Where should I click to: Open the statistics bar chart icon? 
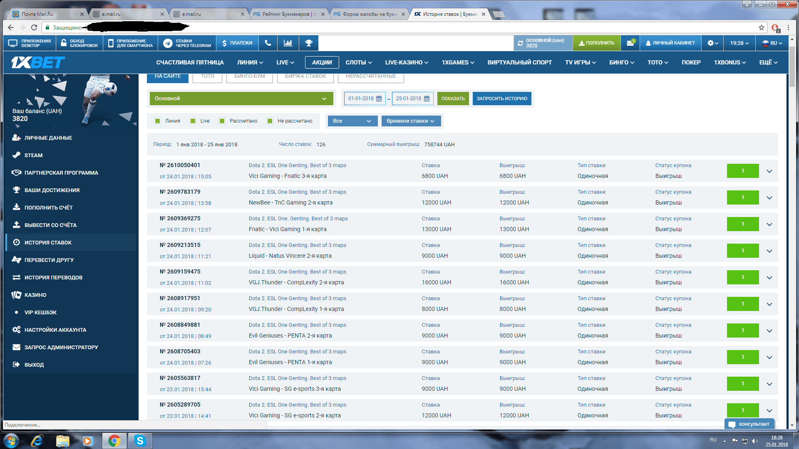[288, 43]
